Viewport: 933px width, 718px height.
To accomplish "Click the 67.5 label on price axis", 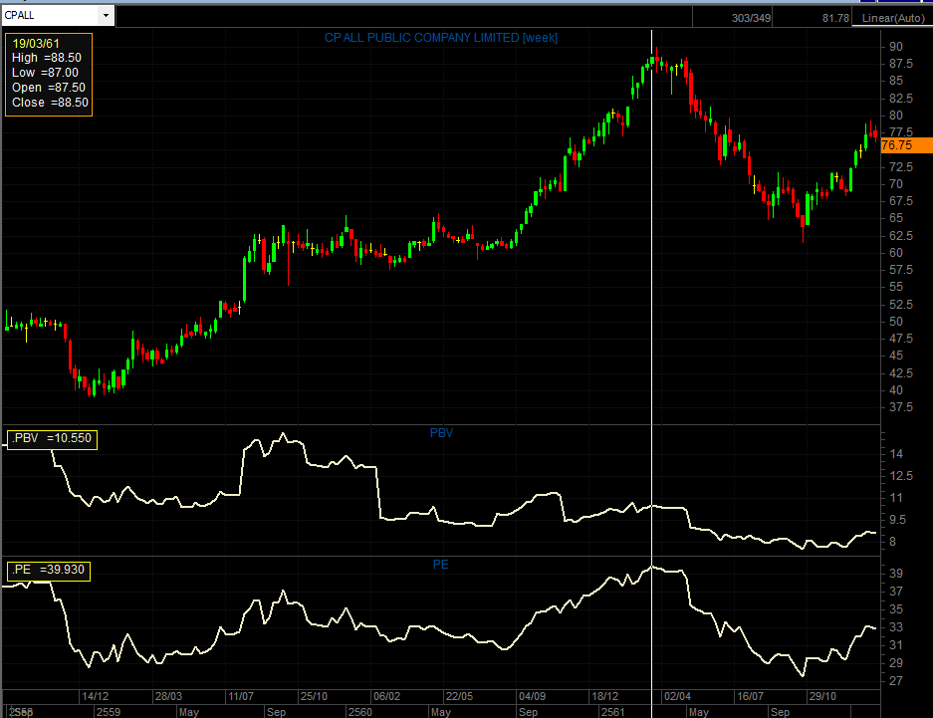I will 901,201.
